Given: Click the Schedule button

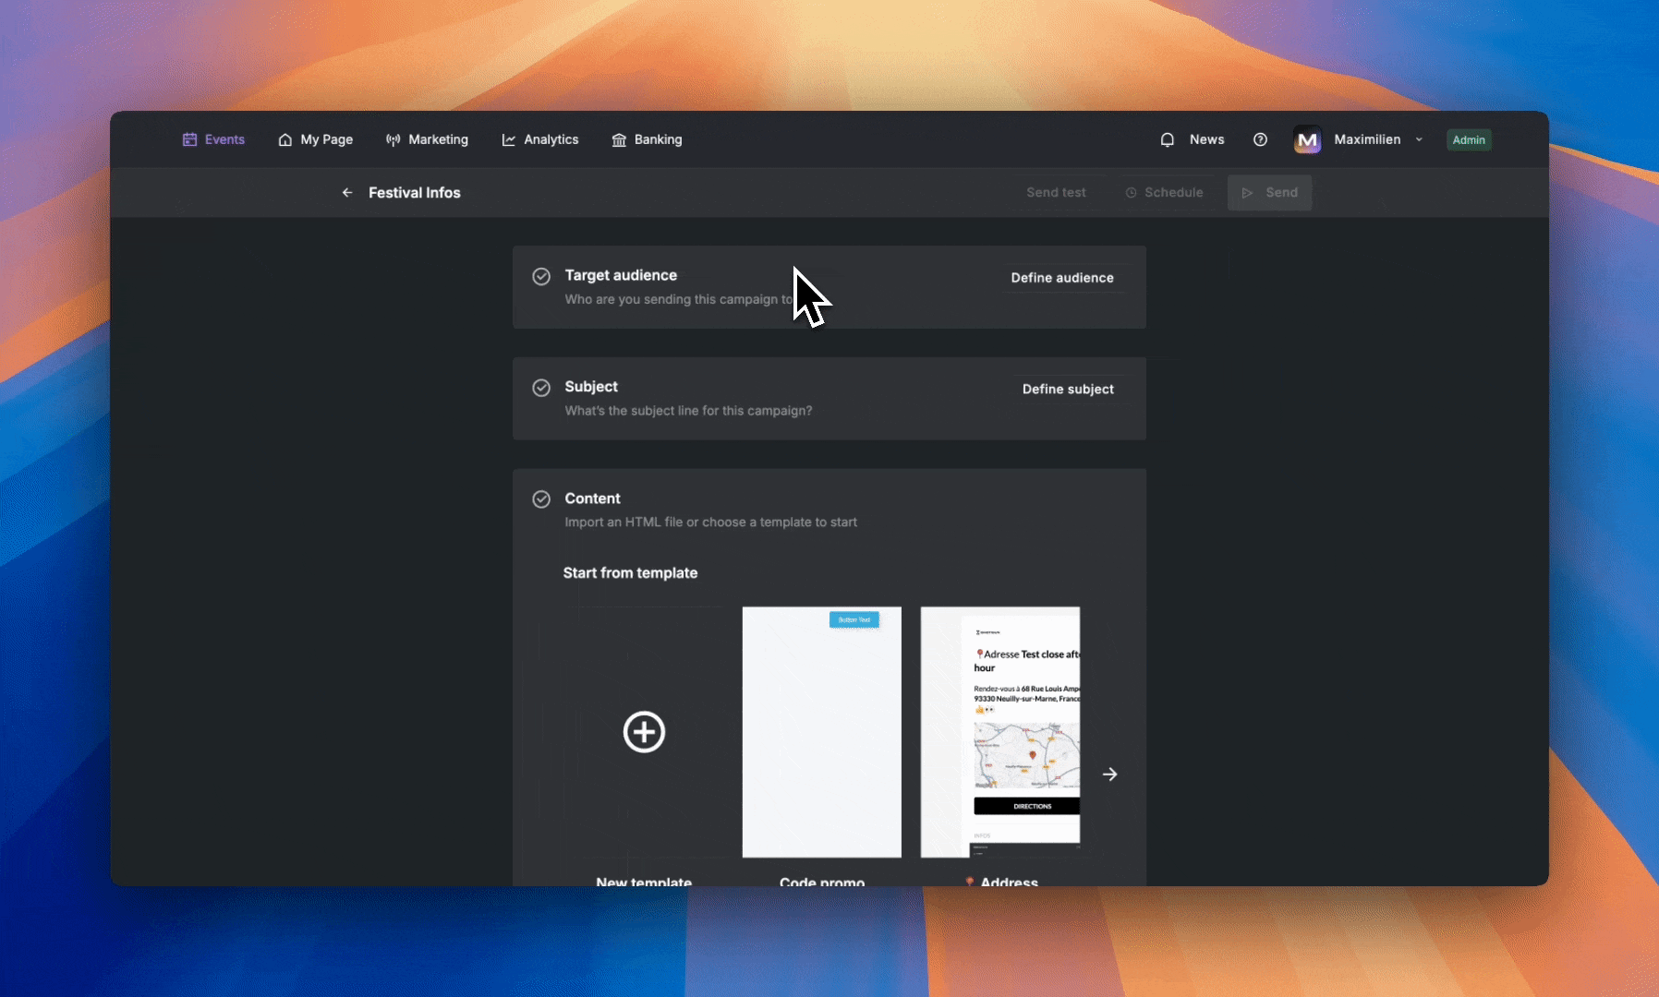Looking at the screenshot, I should pos(1164,192).
